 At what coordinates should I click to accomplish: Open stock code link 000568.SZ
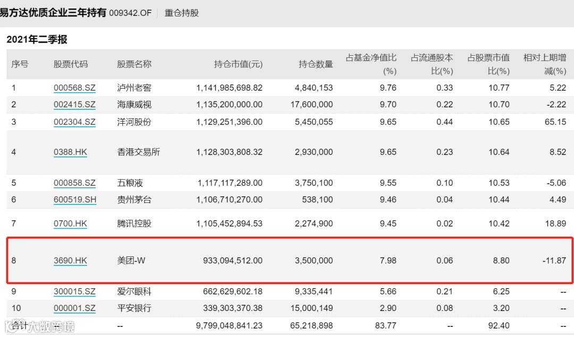[74, 88]
